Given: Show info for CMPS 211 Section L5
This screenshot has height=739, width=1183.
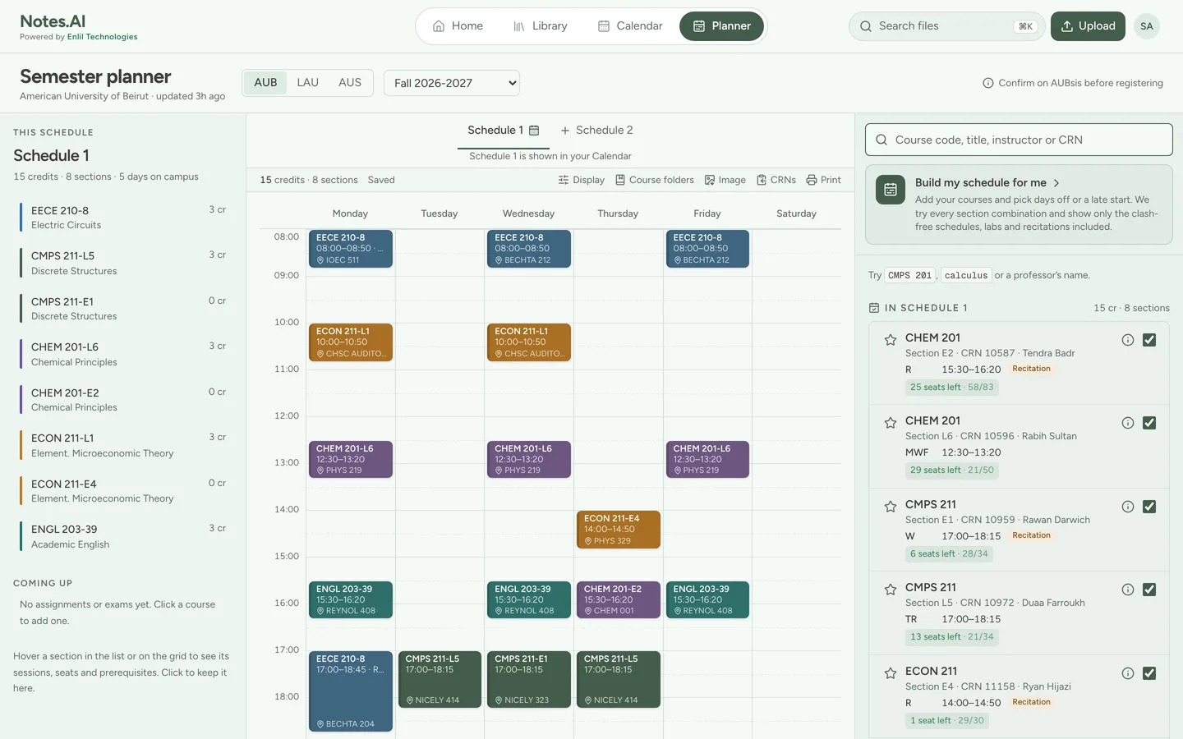Looking at the screenshot, I should (x=1128, y=590).
